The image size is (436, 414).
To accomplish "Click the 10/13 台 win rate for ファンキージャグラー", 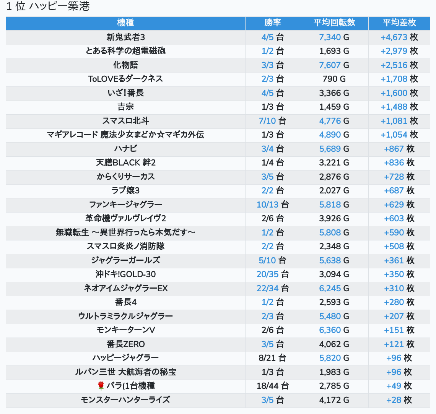I will [x=272, y=205].
